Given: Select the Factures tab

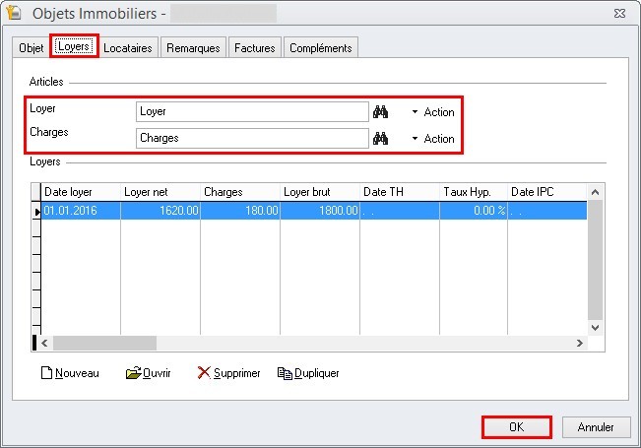Looking at the screenshot, I should pyautogui.click(x=255, y=48).
